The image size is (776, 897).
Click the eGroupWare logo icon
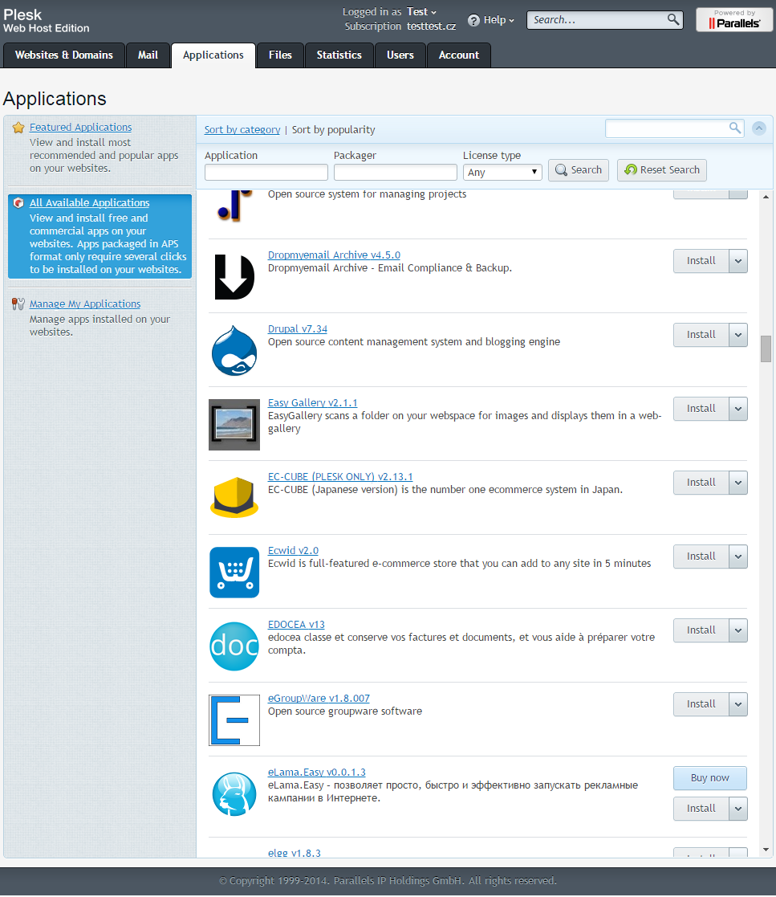(234, 720)
